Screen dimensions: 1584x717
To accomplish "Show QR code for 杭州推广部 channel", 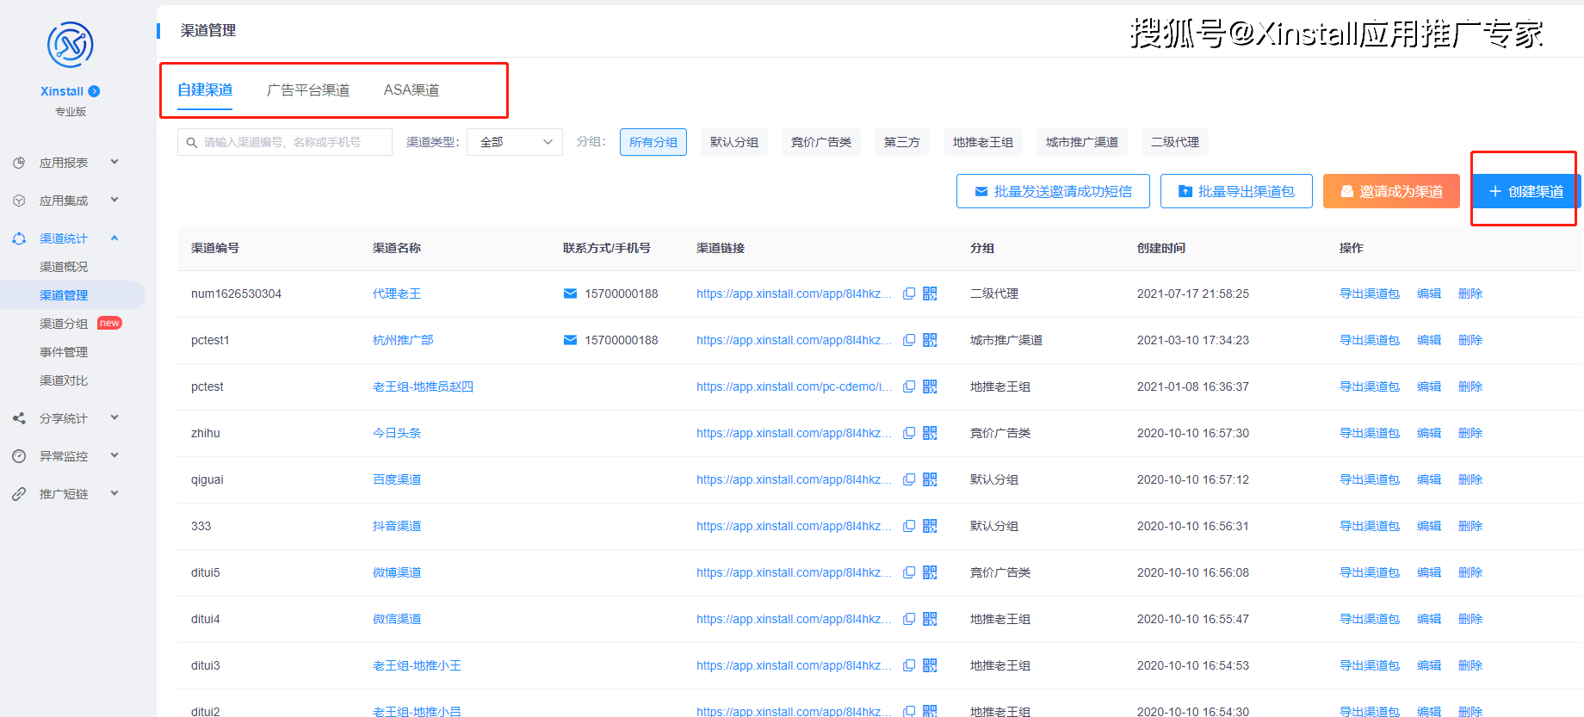I will point(930,340).
